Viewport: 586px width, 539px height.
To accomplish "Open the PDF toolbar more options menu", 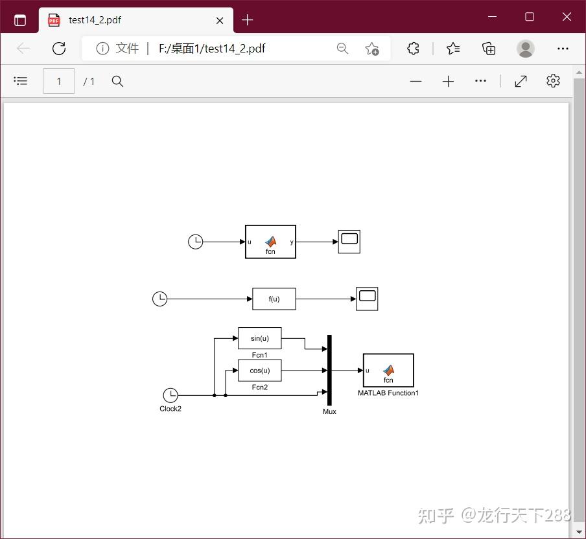I will 480,81.
